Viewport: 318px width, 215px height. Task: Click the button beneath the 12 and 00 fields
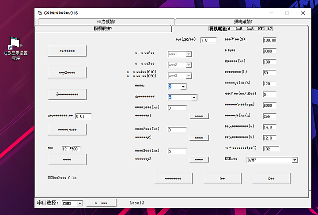point(67,159)
